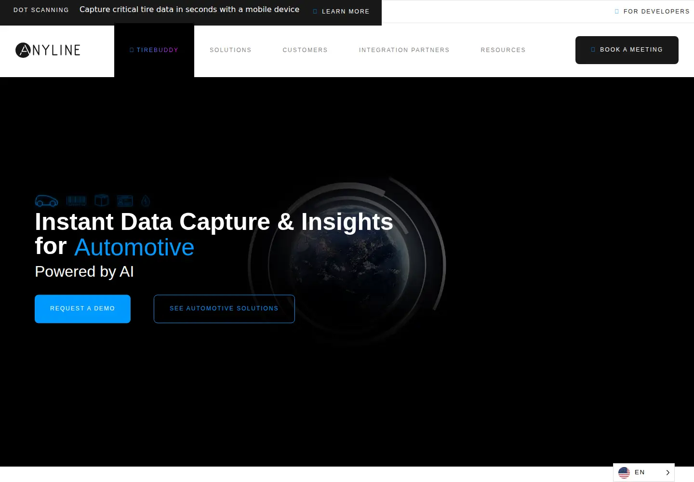Click the blue 'Automotive' headline word
The width and height of the screenshot is (694, 482).
(x=134, y=247)
